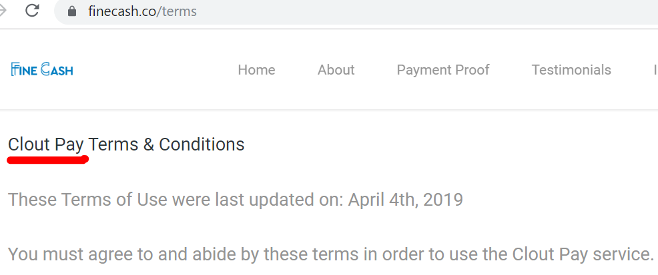Focus the address bar showing finecash.co/terms
The width and height of the screenshot is (658, 275).
click(x=357, y=11)
